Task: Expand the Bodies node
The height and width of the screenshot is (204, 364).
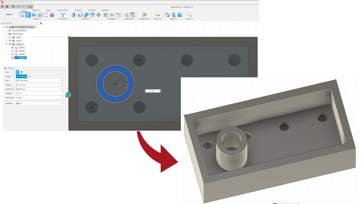Action: click(6, 41)
